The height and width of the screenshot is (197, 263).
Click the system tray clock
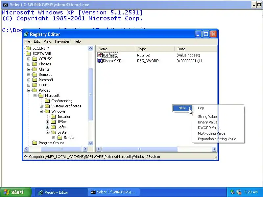point(251,192)
